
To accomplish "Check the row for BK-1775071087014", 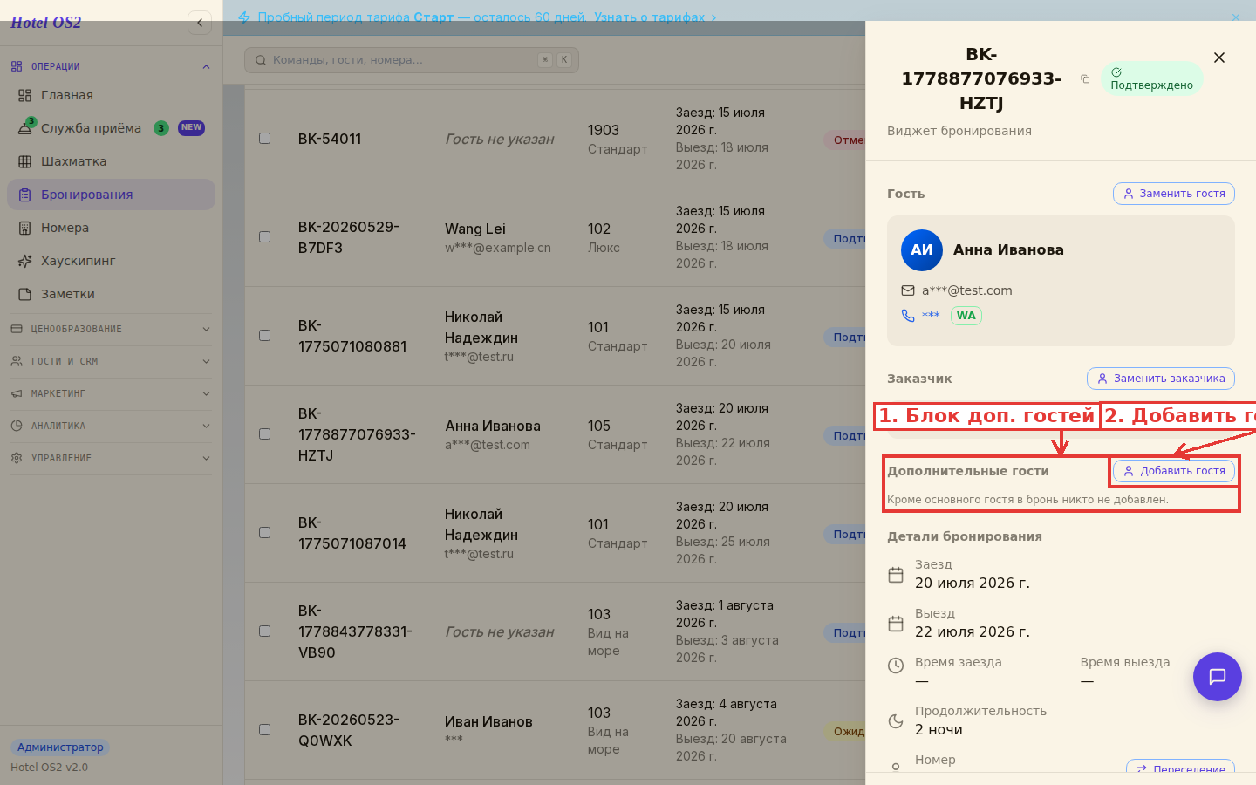I will coord(264,533).
